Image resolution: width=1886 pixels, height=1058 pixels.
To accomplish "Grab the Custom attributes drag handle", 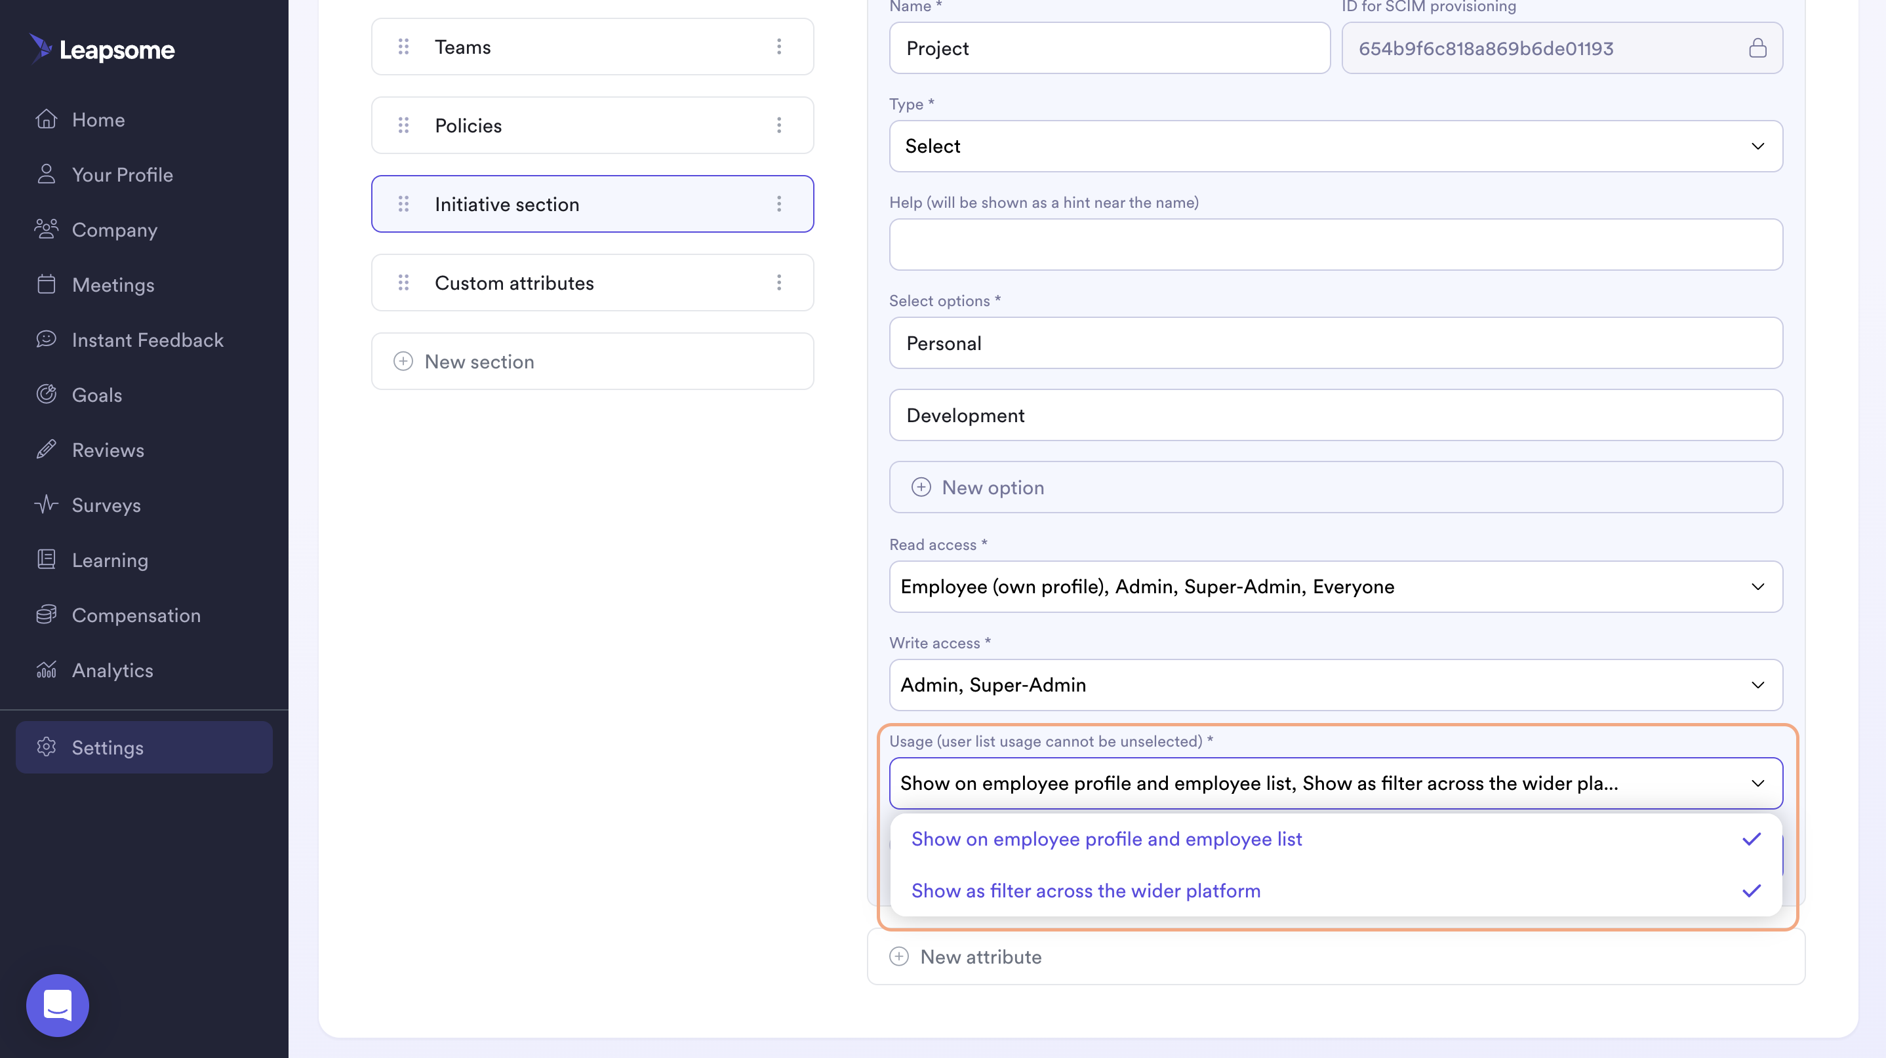I will pos(403,283).
